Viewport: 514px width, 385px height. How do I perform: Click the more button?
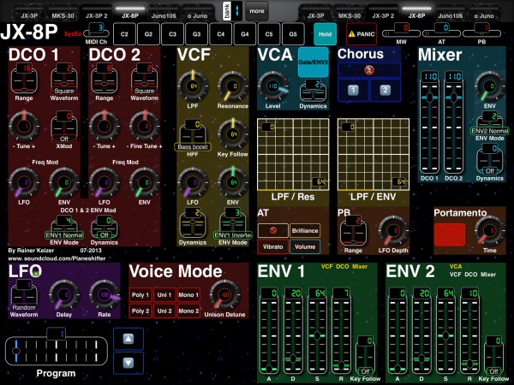tap(257, 11)
